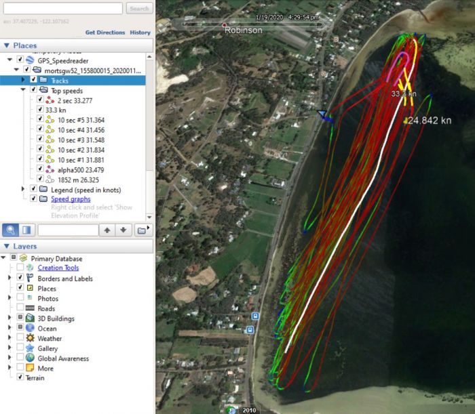Select the Places layer entry
The width and height of the screenshot is (475, 414).
[x=47, y=289]
